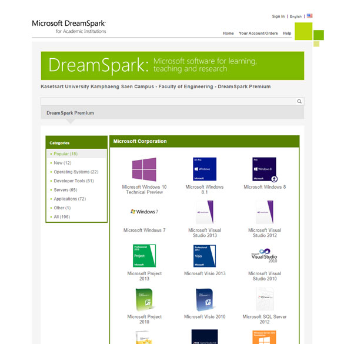This screenshot has height=344, width=344.
Task: Click the Kasetsart University campus title text
Action: click(156, 86)
